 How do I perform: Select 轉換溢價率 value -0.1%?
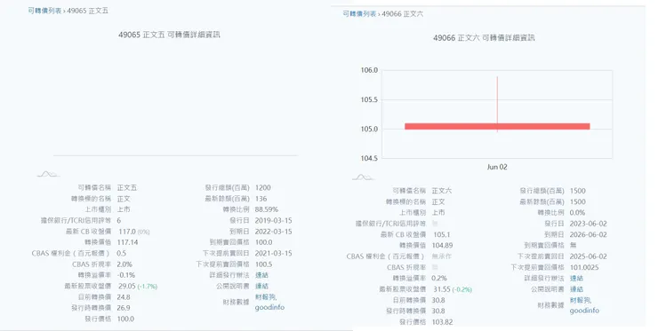pyautogui.click(x=126, y=275)
